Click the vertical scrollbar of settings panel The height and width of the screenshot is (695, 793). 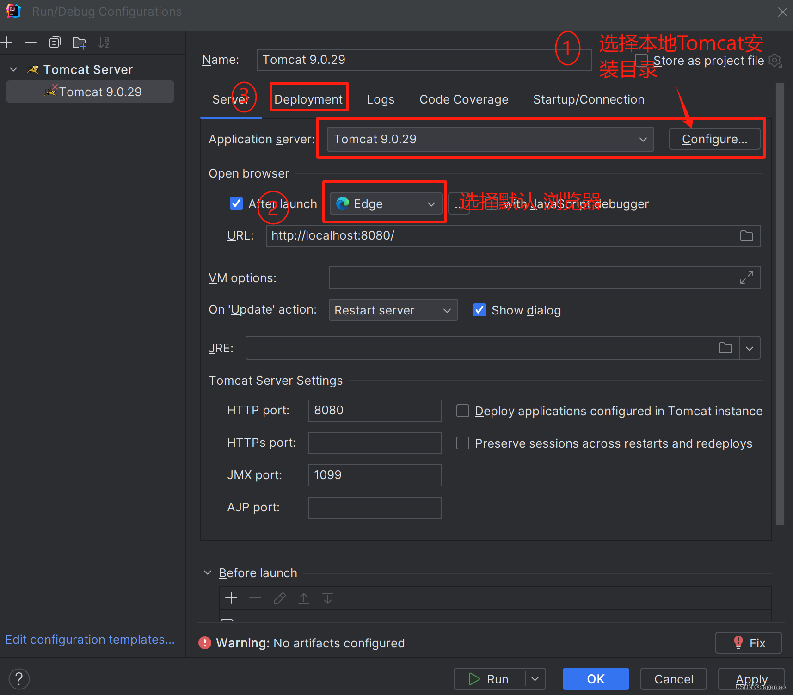coord(780,304)
